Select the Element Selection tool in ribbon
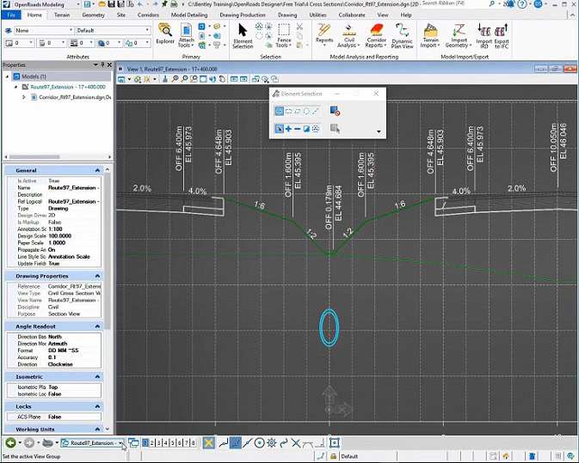This screenshot has width=579, height=463. click(243, 34)
